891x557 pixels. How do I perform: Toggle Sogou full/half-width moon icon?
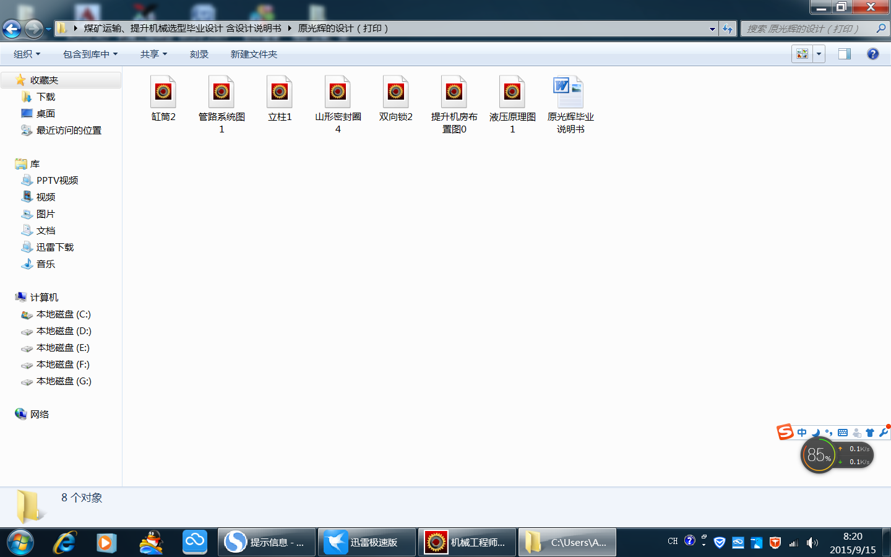coord(816,433)
